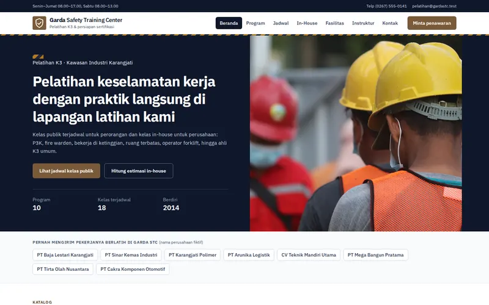Select the PT Baja Lestari Karangjati chip
This screenshot has height=305, width=489.
(x=65, y=255)
